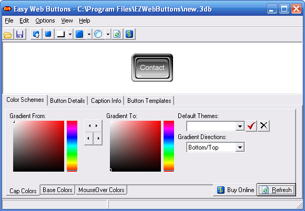Save project using the floppy disk icon
This screenshot has width=305, height=211.
(20, 34)
